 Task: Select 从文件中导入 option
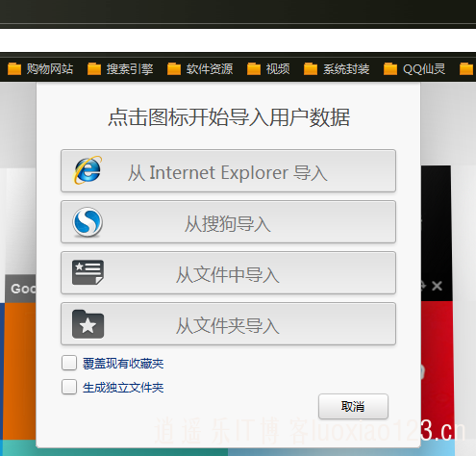(x=228, y=273)
